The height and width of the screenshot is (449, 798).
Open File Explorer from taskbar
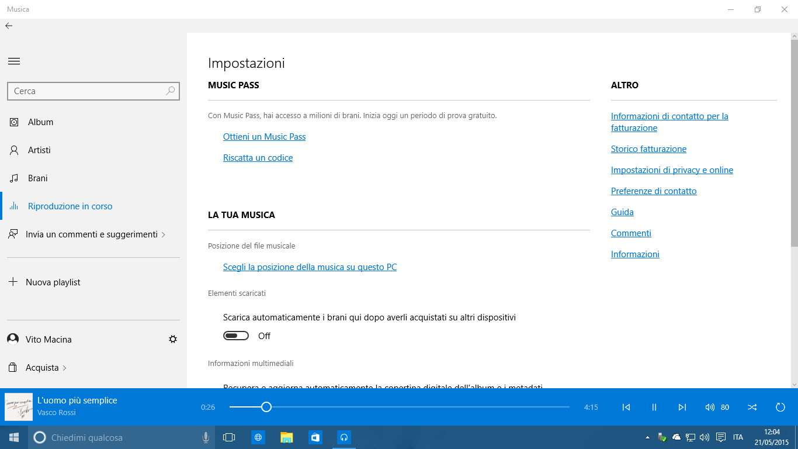tap(286, 437)
